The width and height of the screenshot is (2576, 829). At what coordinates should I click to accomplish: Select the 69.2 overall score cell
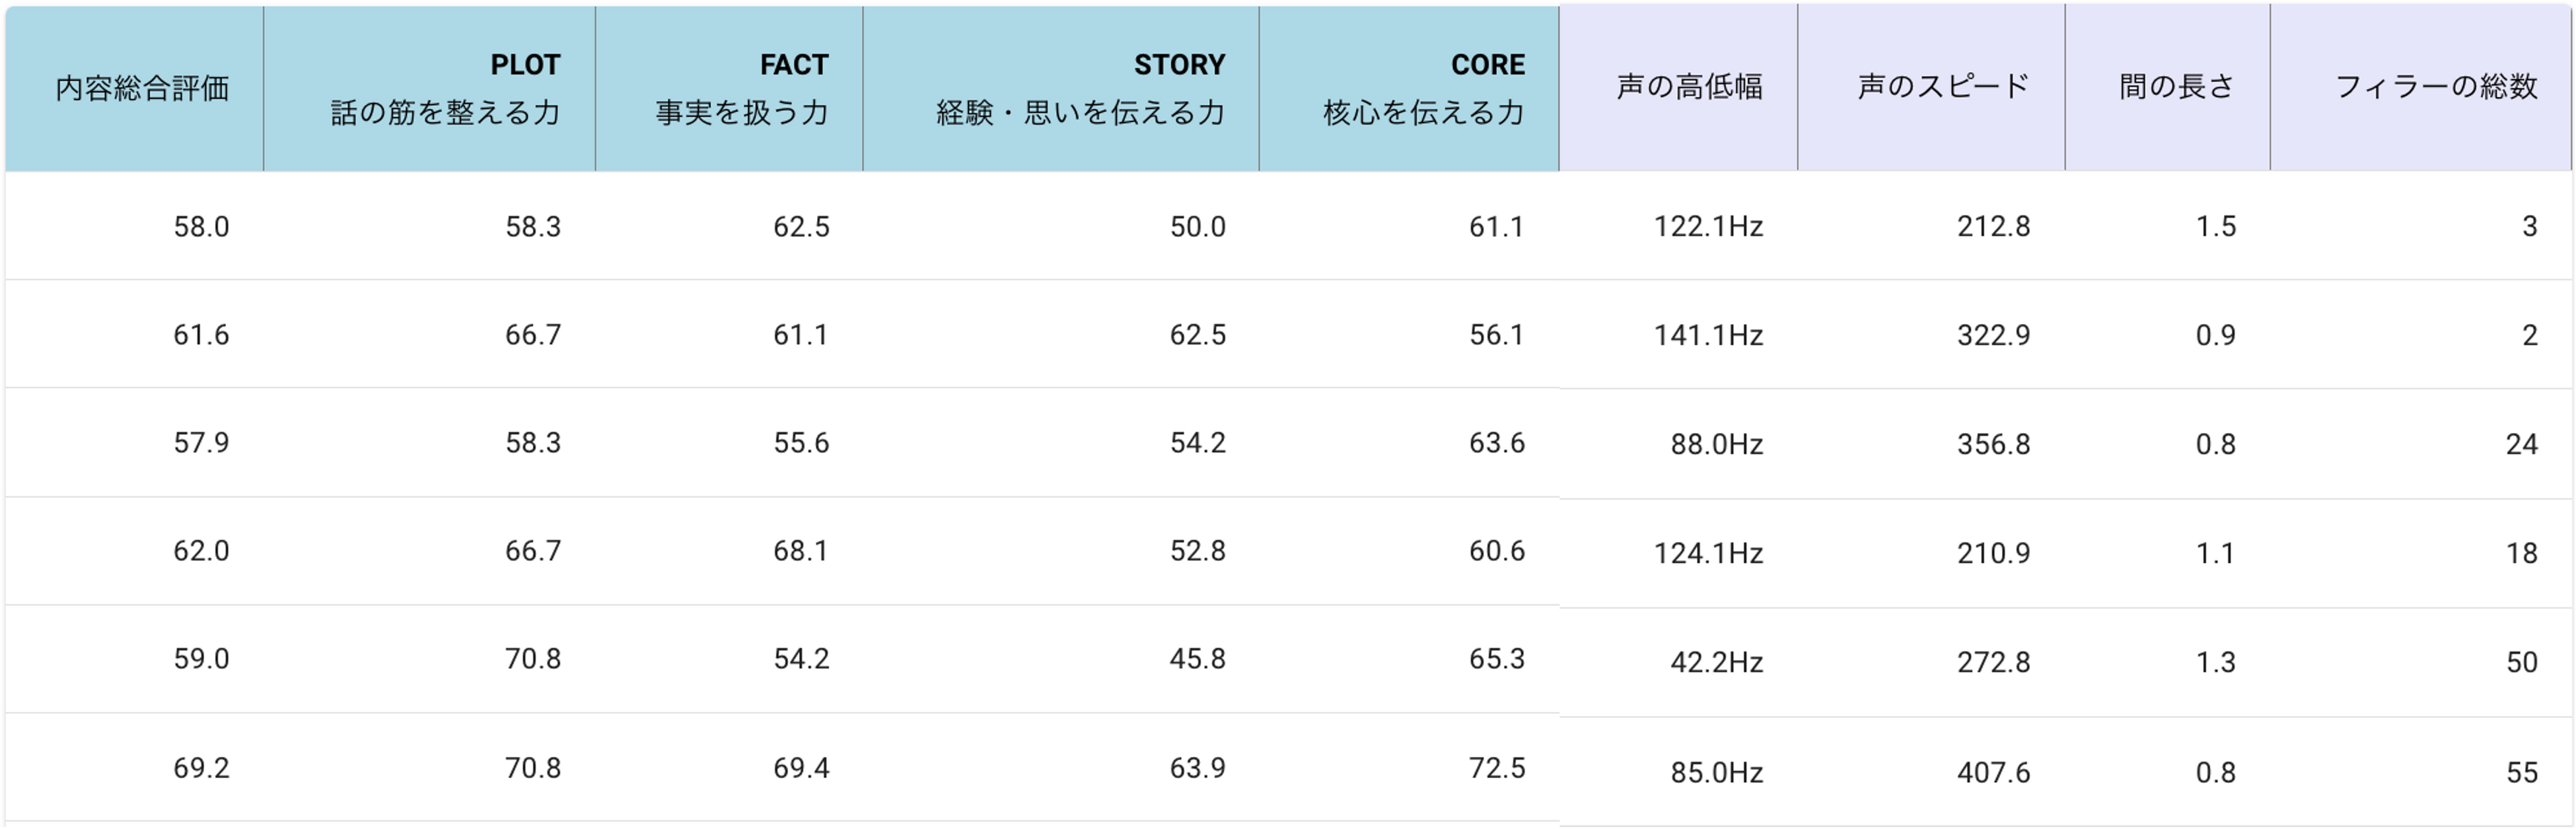pyautogui.click(x=201, y=768)
